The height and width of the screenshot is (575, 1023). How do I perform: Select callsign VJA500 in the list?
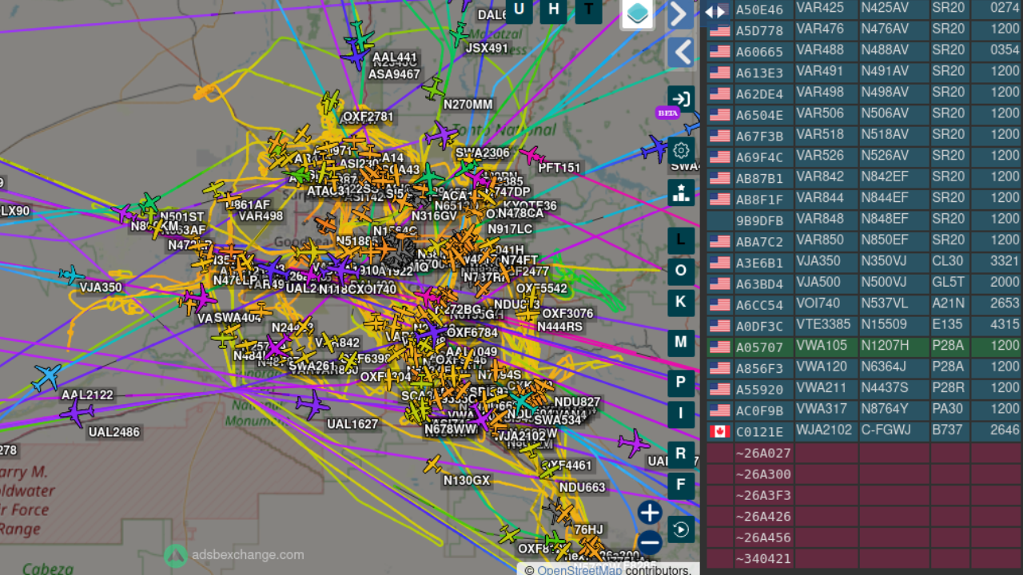pos(818,282)
